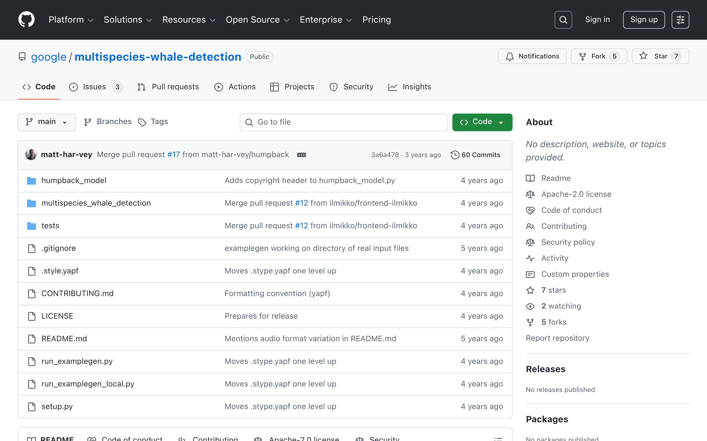Click the humpback_model folder icon
Screen dimensions: 707x441
click(x=31, y=181)
